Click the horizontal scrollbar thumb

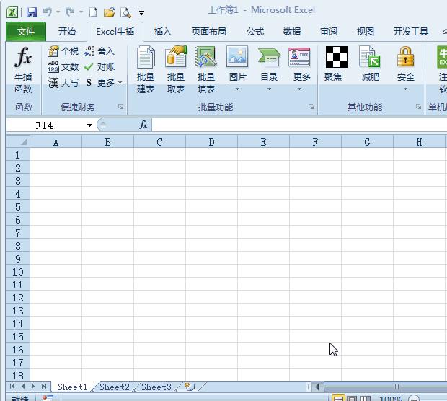(x=386, y=387)
